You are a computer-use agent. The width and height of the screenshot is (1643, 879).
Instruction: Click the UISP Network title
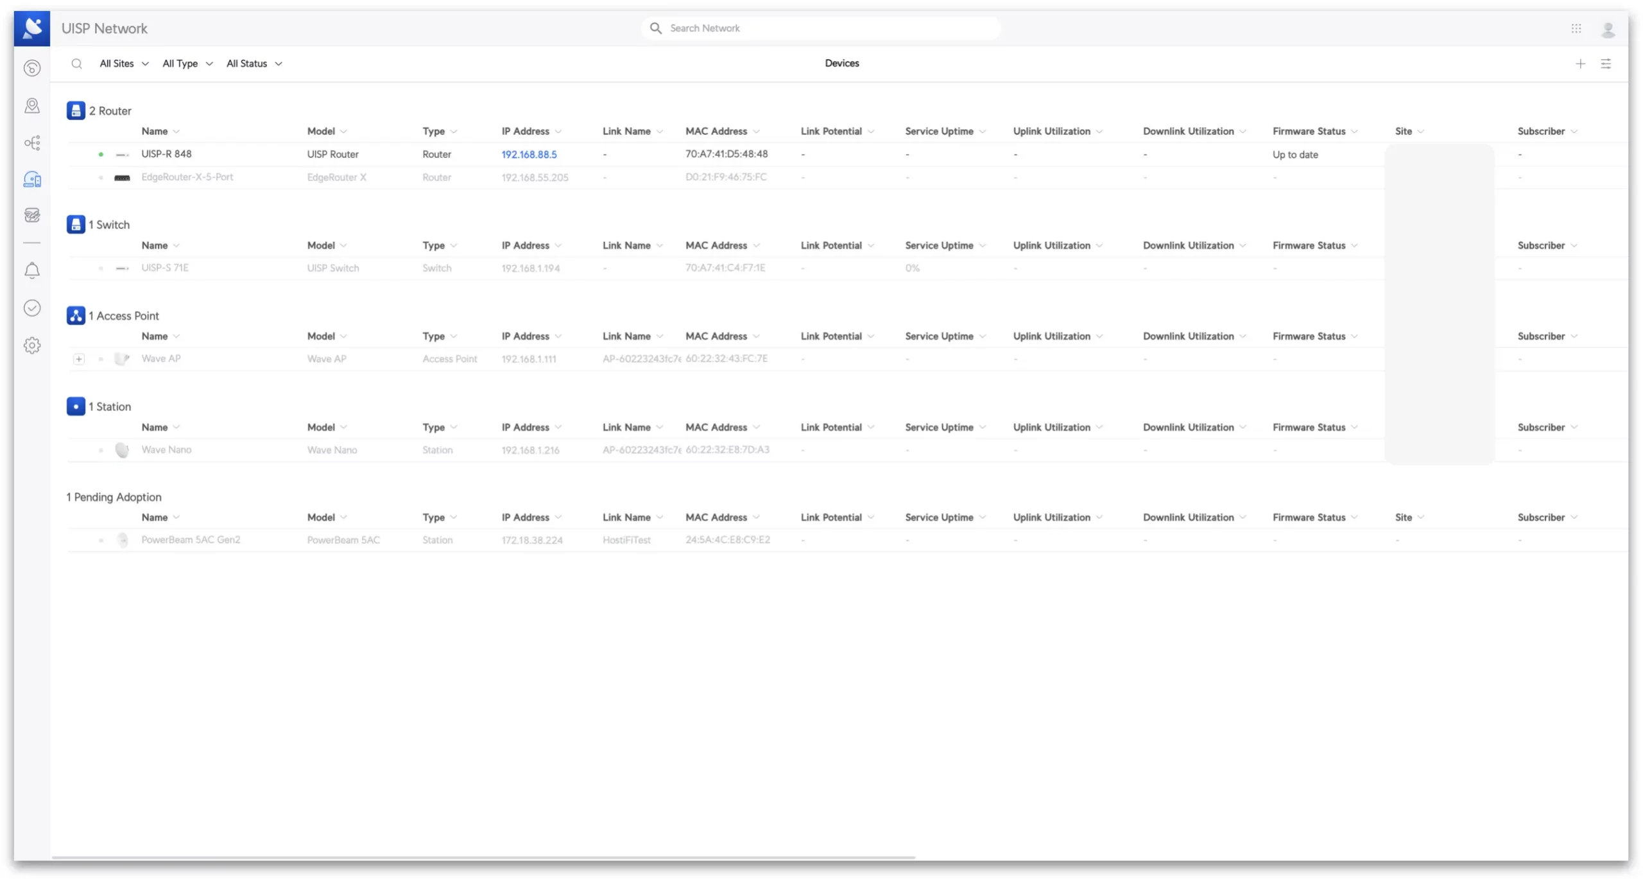(104, 28)
